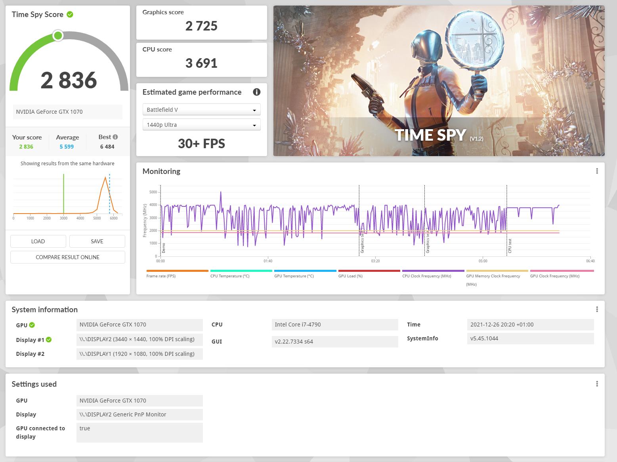Click the info icon next to Best score
Viewport: 617px width, 462px height.
(115, 137)
